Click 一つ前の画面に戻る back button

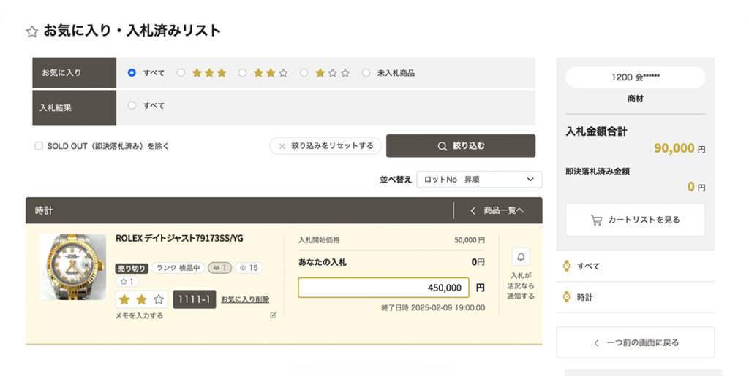[x=636, y=342]
